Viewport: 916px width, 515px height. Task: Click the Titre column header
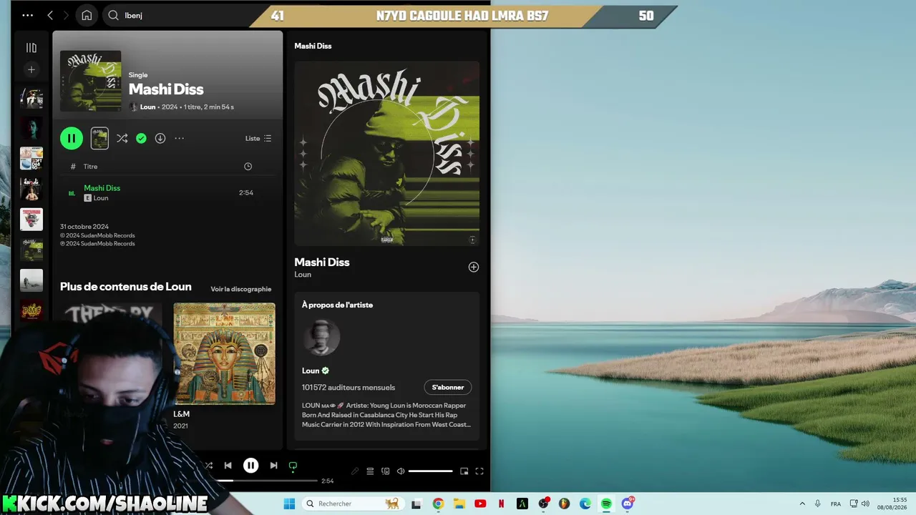pos(90,167)
